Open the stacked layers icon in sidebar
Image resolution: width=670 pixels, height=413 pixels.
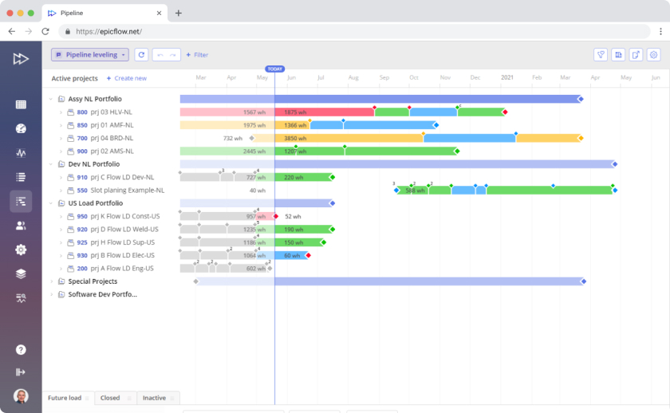[21, 273]
